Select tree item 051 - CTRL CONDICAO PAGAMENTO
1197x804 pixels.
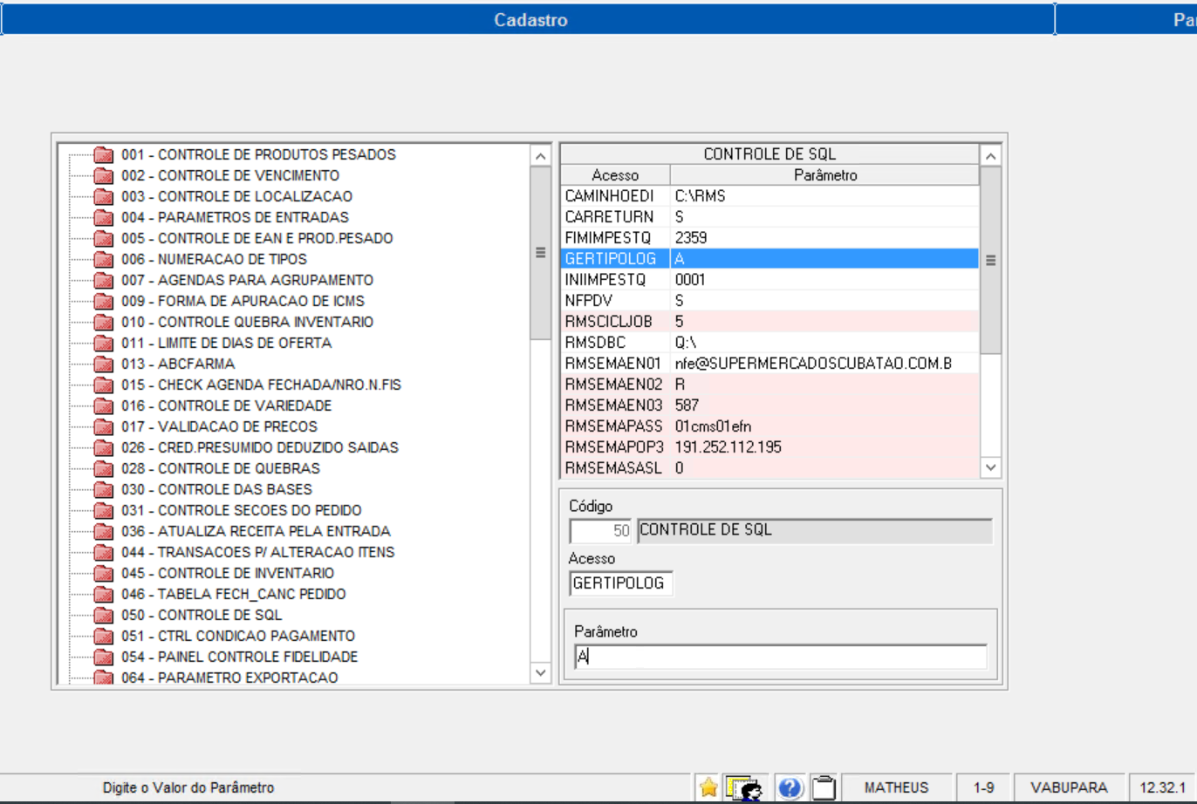point(238,636)
